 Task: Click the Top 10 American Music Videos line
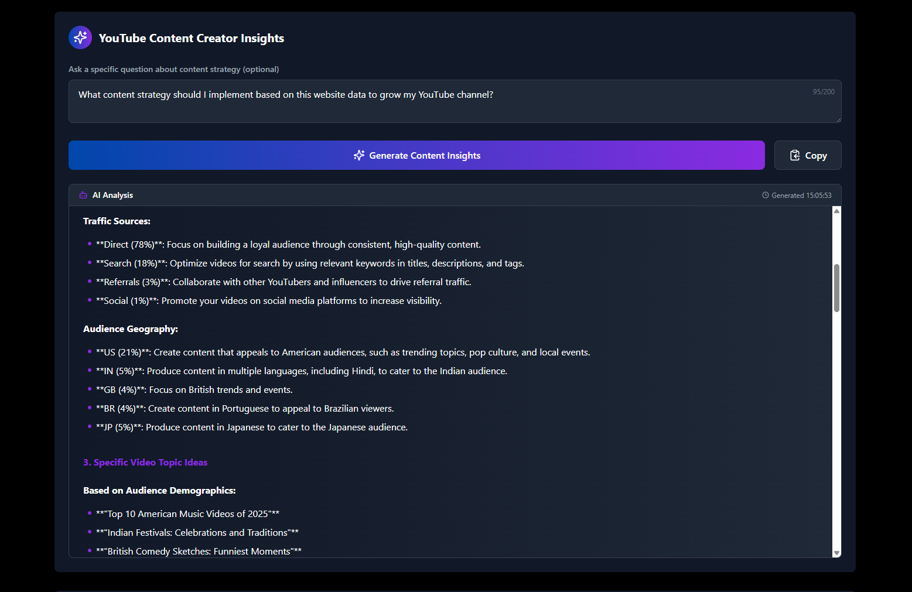click(187, 514)
